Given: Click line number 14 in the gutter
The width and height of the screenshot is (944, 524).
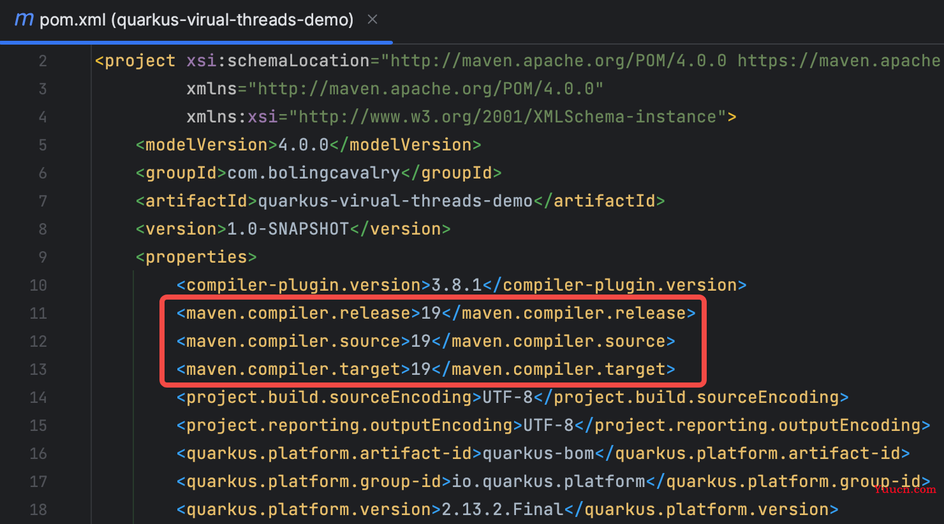Looking at the screenshot, I should [x=38, y=397].
